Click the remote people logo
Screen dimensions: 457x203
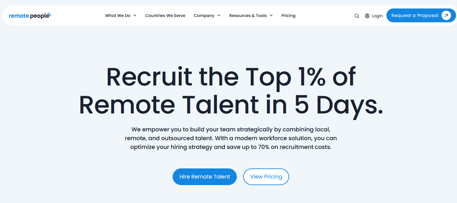coord(30,16)
